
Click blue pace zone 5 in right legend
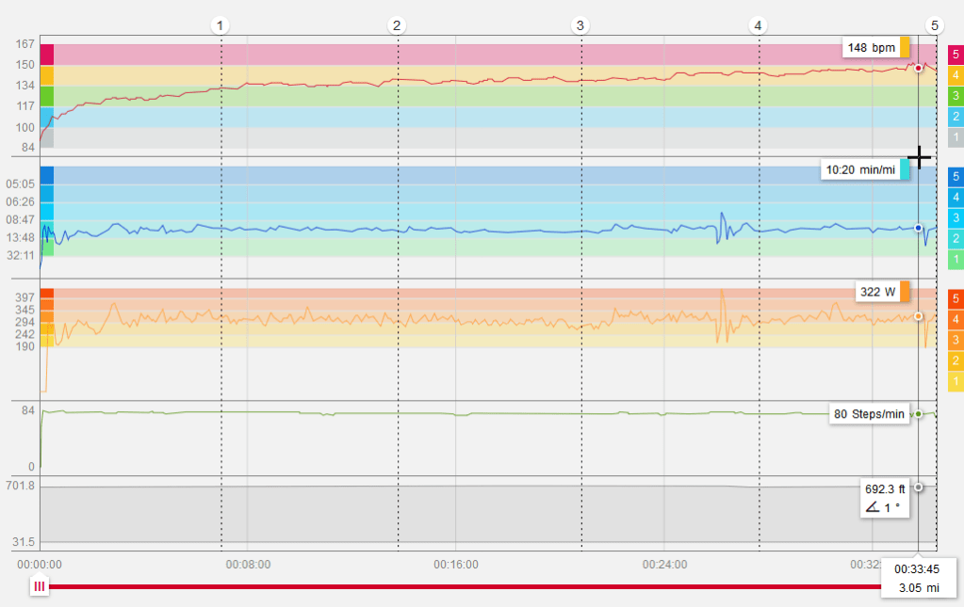click(x=956, y=176)
